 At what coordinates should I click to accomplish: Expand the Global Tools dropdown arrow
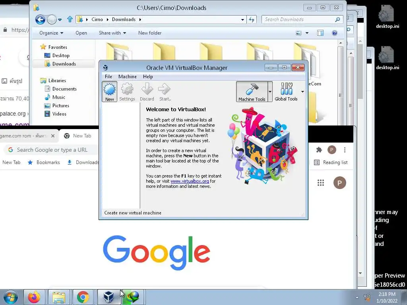tap(302, 92)
